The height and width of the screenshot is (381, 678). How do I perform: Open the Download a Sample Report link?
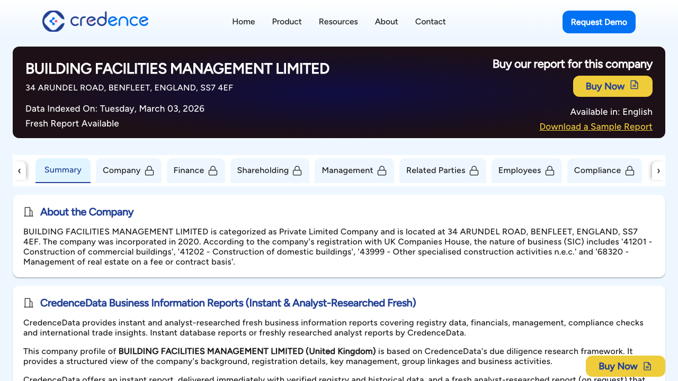pyautogui.click(x=595, y=126)
